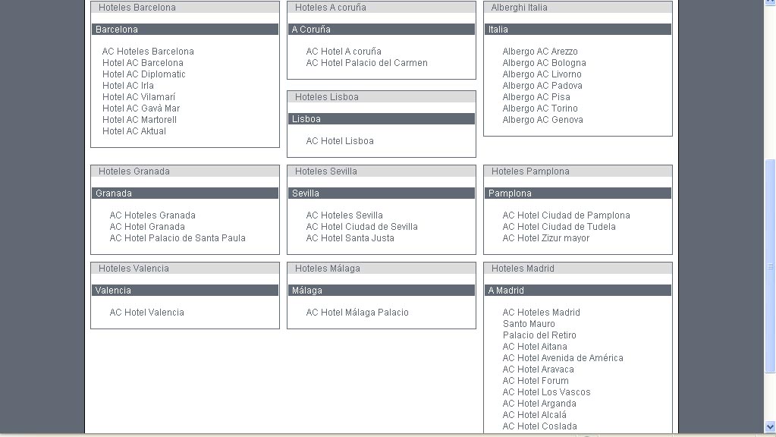This screenshot has width=776, height=437.
Task: Open Albergo AC Bologna
Action: pos(544,63)
